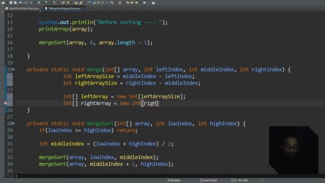325x183 pixels.
Task: Click the Save All toolbar icon
Action: [15, 3]
